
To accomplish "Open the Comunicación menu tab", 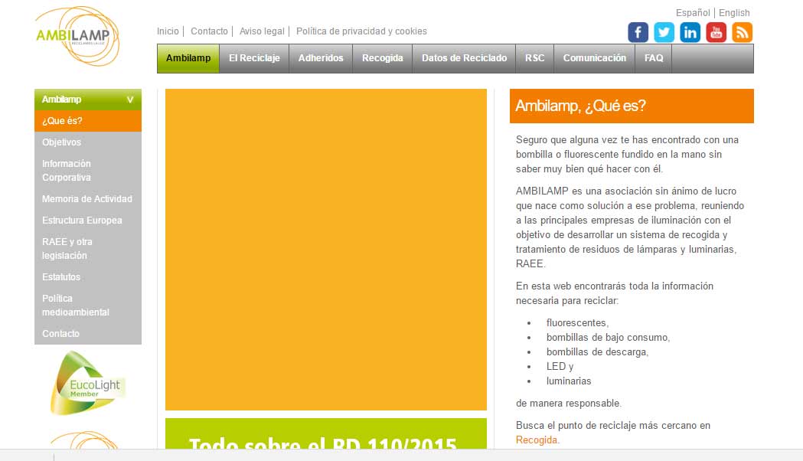I will [x=595, y=58].
